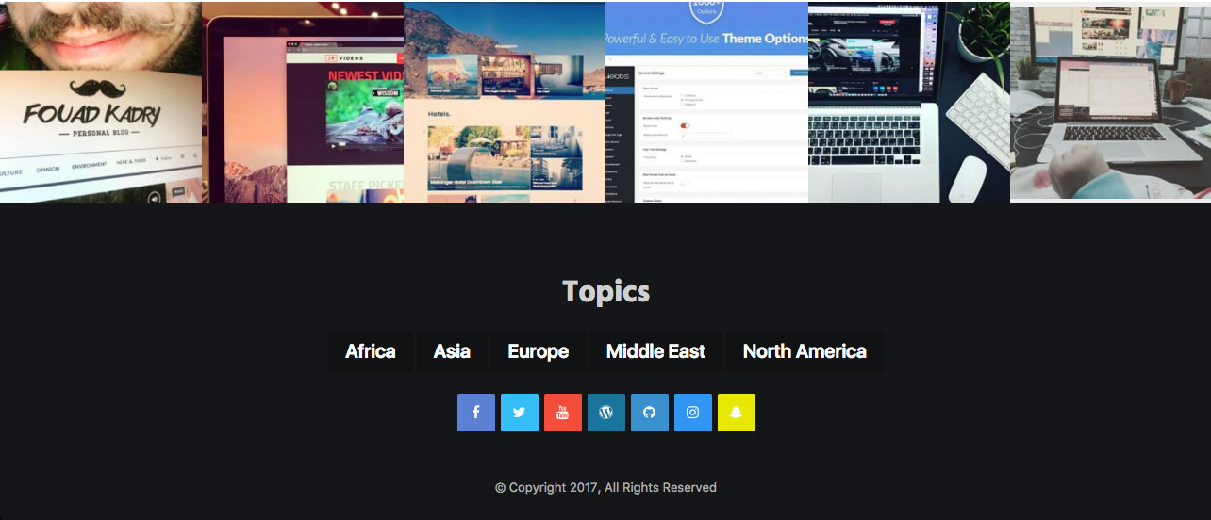Click the Copyright 2017 footer text
Screen dimensions: 1211x520
coord(605,488)
